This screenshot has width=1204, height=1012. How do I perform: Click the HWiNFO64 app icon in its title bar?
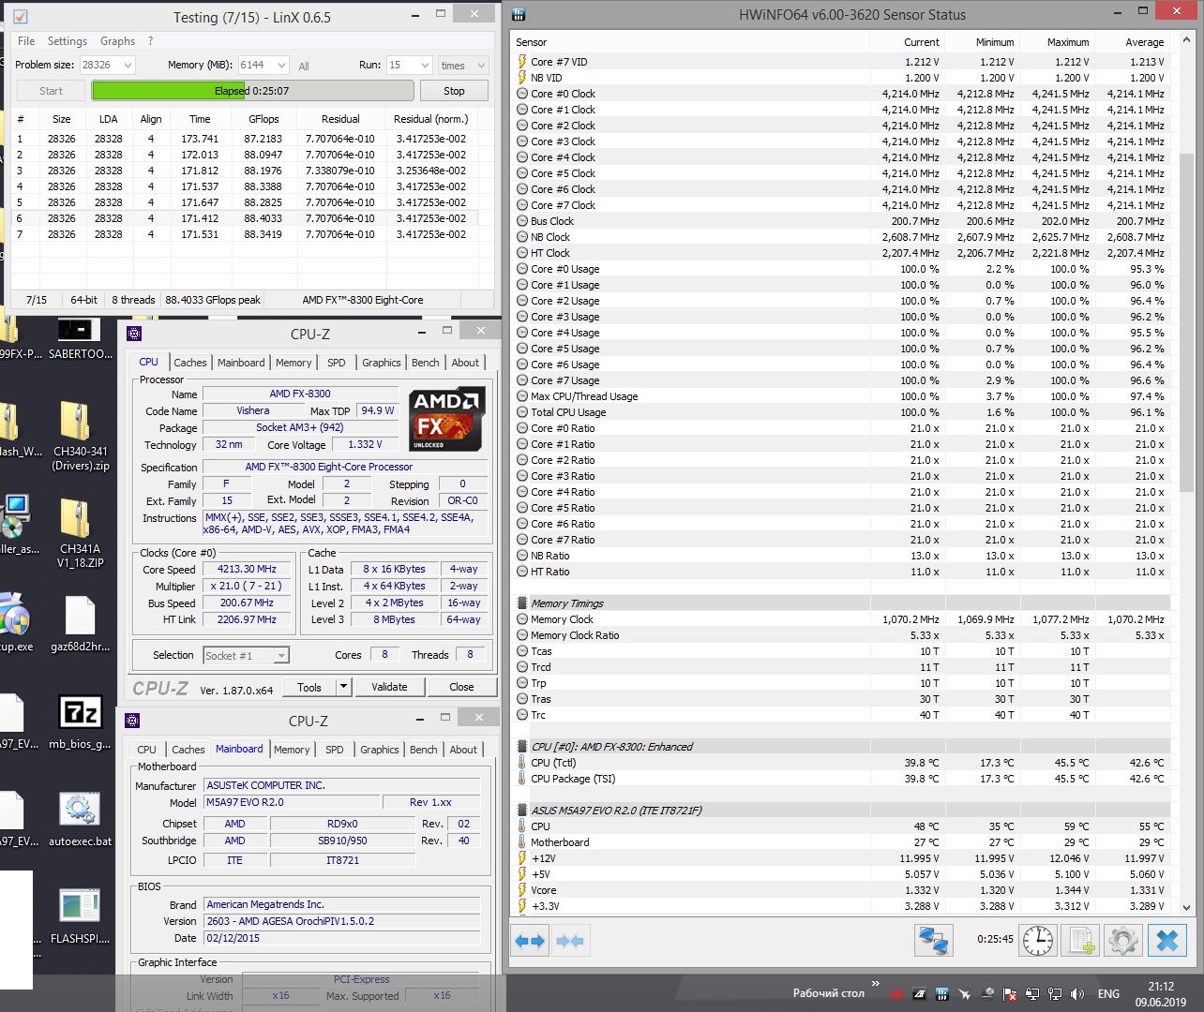tap(519, 15)
